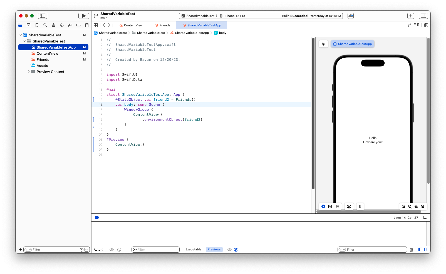Viewport: 446px width, 274px height.
Task: Expand the Preview Content folder
Action: 29,72
